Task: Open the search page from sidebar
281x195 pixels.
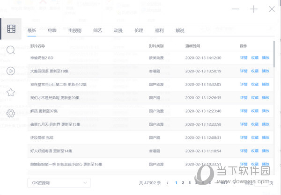Action: 11,50
